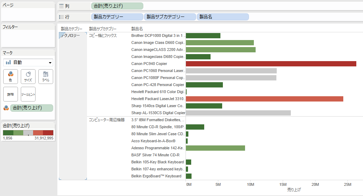This screenshot has height=196, width=363.
Task: Click the 製品カテゴリー column header
Action: 71,29
